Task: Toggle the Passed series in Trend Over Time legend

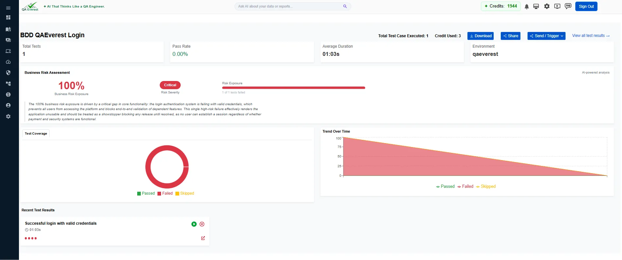Action: point(445,187)
